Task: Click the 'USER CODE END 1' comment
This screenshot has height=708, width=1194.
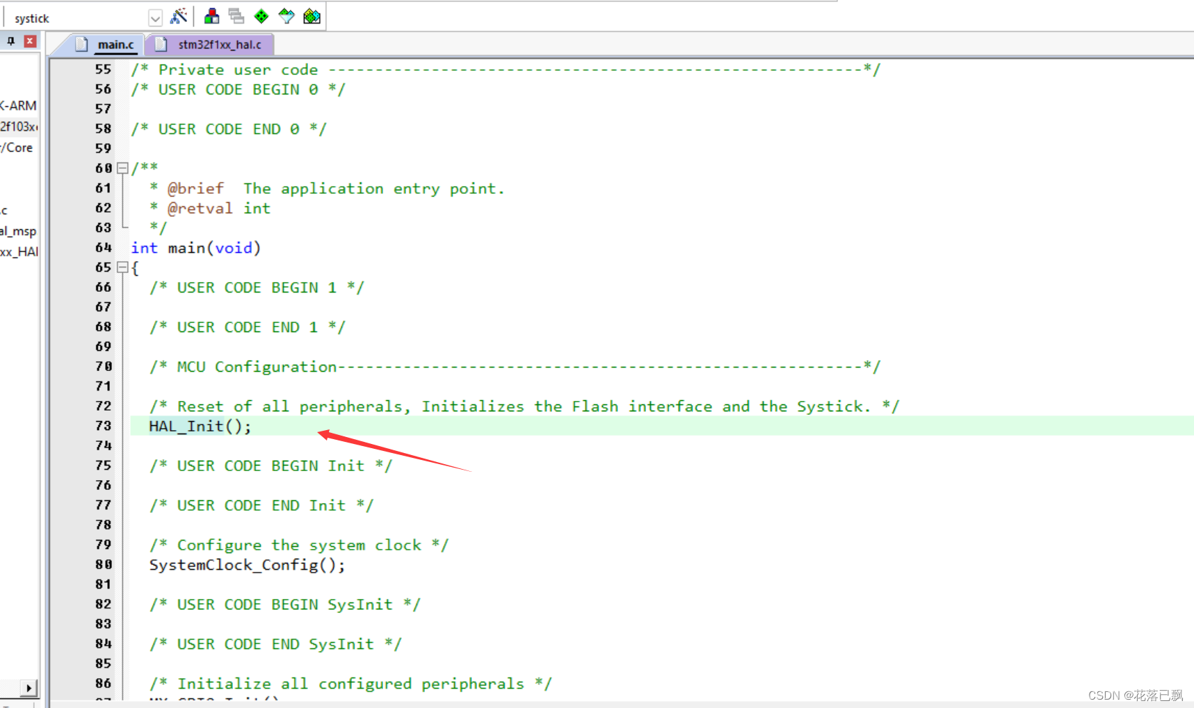Action: tap(247, 327)
